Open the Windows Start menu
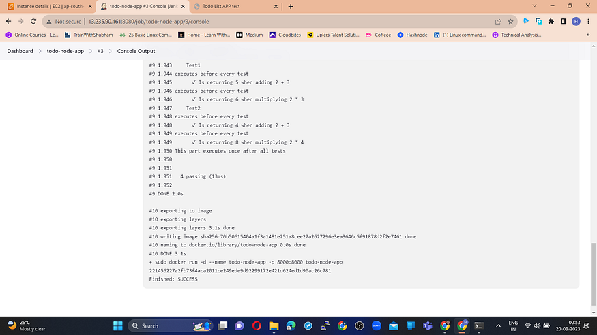Screen dimensions: 597x335 pos(118,326)
